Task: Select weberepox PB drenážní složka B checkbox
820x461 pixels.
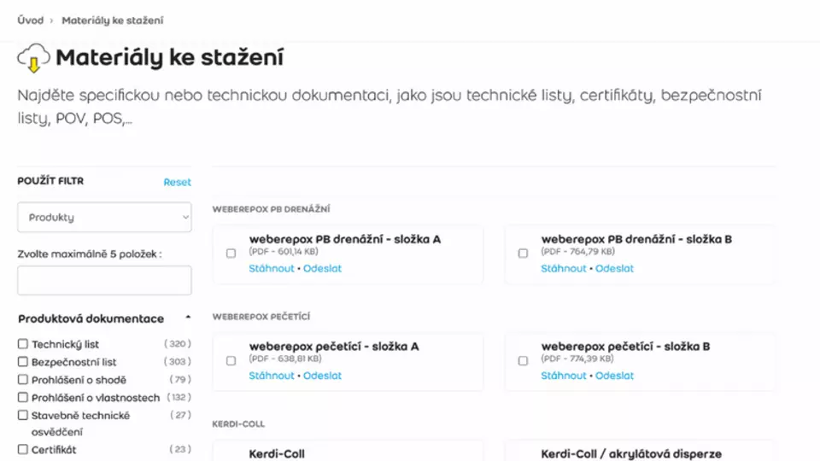Action: pyautogui.click(x=523, y=254)
